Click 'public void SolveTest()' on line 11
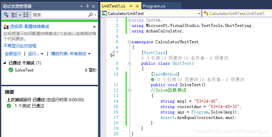The image size is (272, 137). tap(178, 85)
